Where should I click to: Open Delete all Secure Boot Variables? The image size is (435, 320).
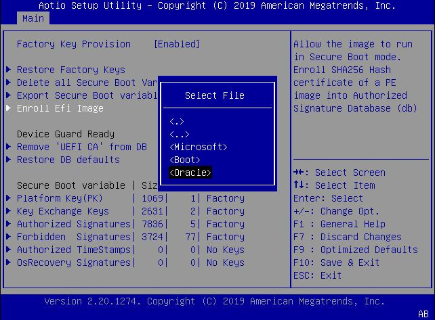click(87, 83)
